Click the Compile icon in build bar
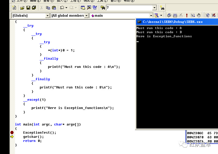 (169, 15)
